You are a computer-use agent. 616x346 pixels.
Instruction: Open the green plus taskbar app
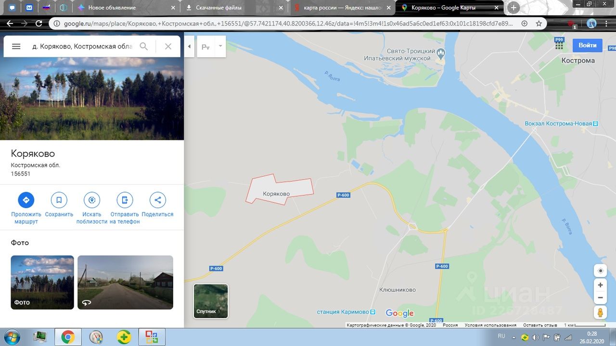[x=124, y=337]
